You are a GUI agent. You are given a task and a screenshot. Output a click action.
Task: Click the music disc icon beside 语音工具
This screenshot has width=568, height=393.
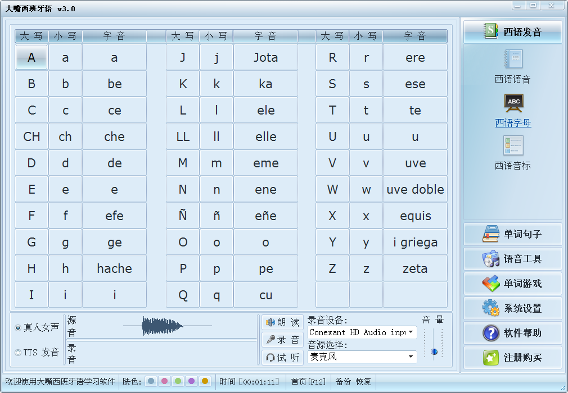(491, 259)
